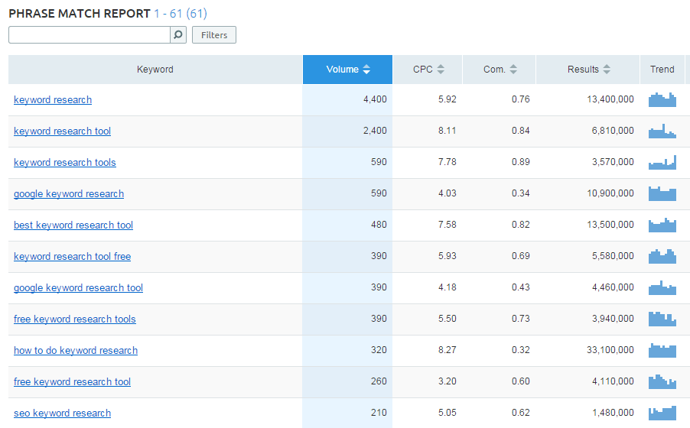690x428 pixels.
Task: Select competition value 0.34
Action: click(521, 193)
